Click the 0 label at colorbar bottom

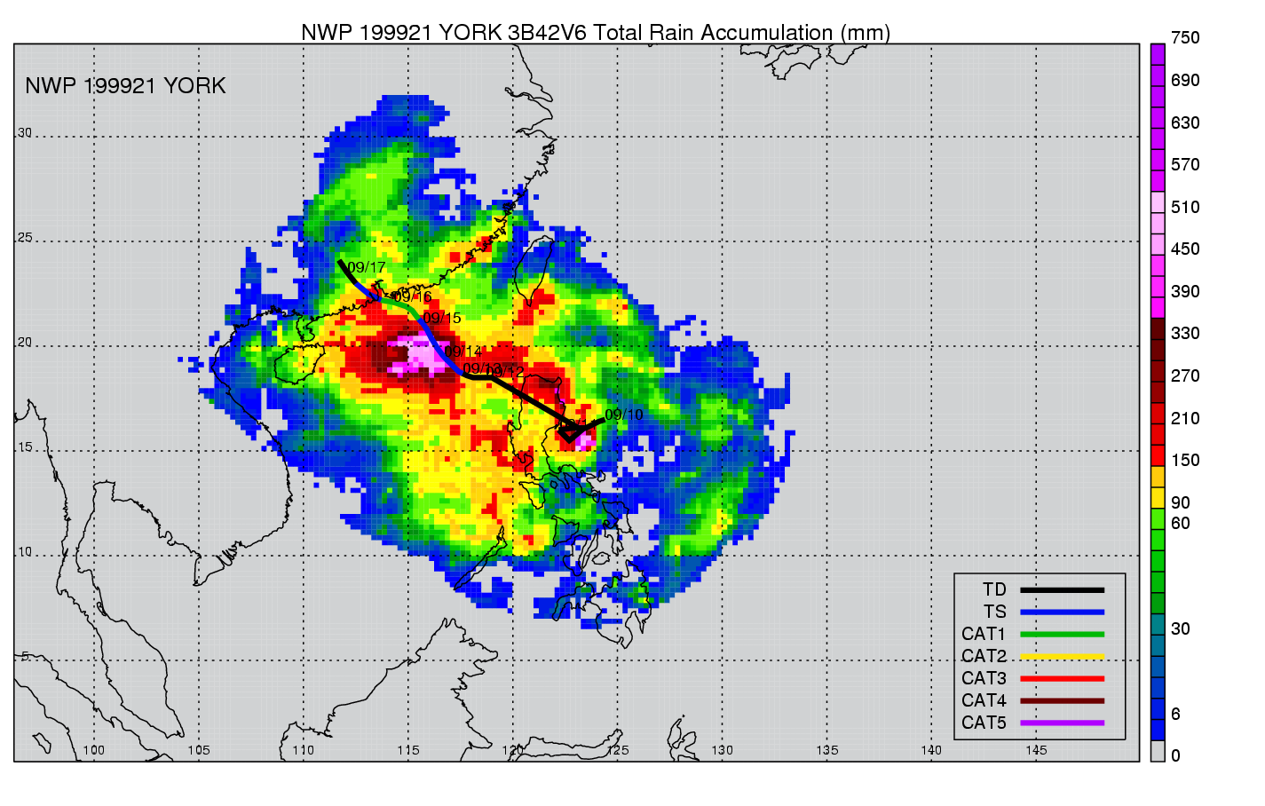1175,756
